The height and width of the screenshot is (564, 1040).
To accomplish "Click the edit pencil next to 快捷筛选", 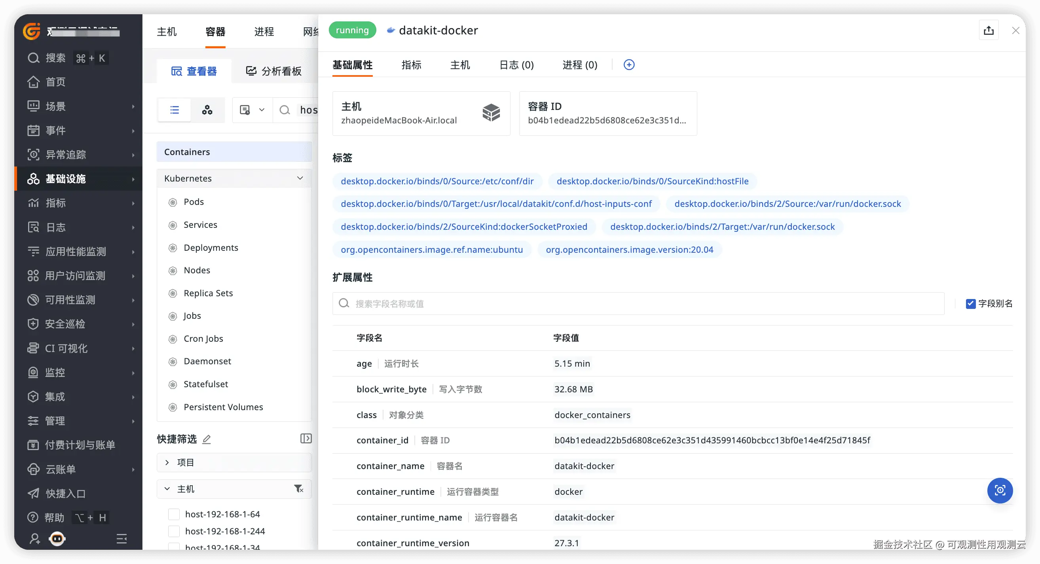I will click(x=206, y=439).
